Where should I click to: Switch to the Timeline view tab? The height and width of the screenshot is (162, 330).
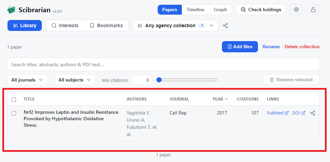(x=195, y=10)
